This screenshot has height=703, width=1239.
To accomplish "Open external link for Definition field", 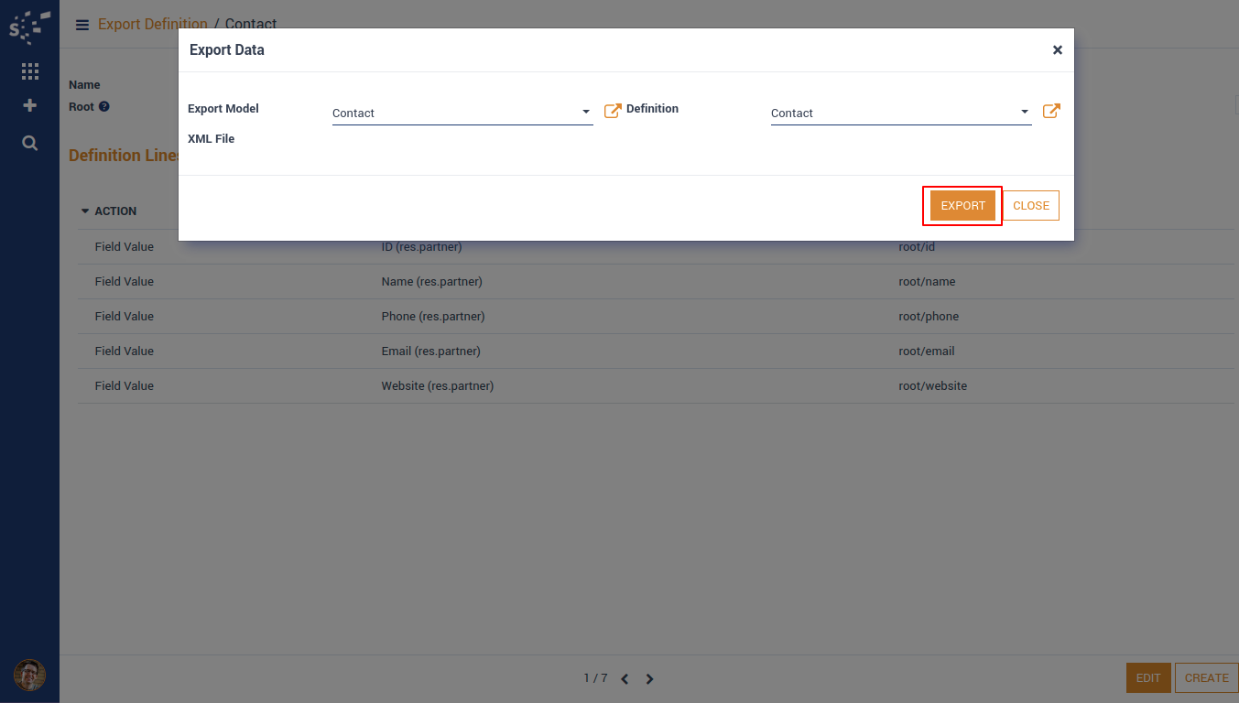I will coord(1051,112).
